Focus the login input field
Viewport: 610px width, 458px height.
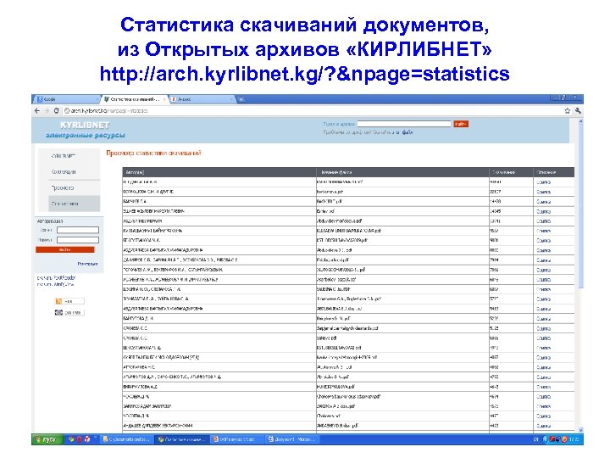pyautogui.click(x=78, y=230)
